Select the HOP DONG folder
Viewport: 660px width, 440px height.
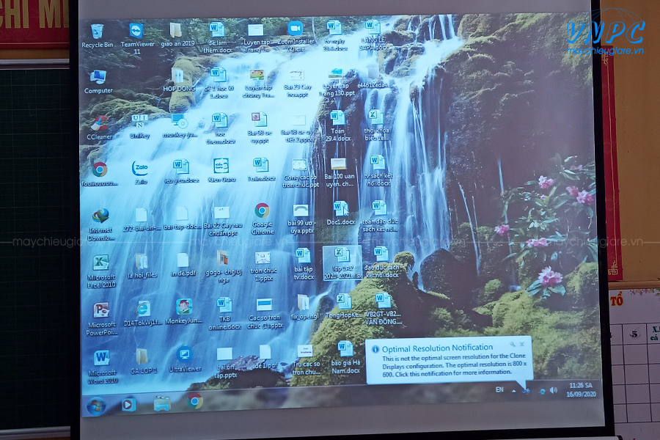(179, 80)
